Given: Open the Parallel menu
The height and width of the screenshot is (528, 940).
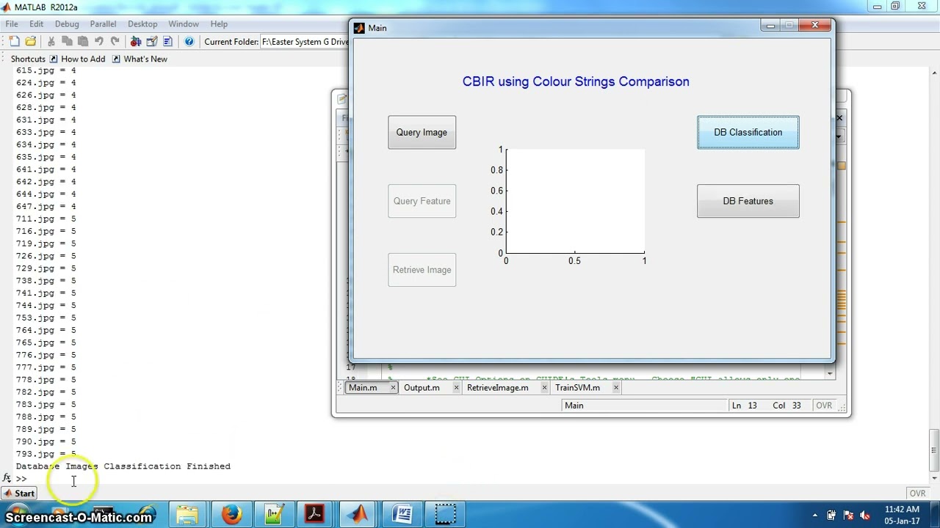Looking at the screenshot, I should pyautogui.click(x=103, y=23).
